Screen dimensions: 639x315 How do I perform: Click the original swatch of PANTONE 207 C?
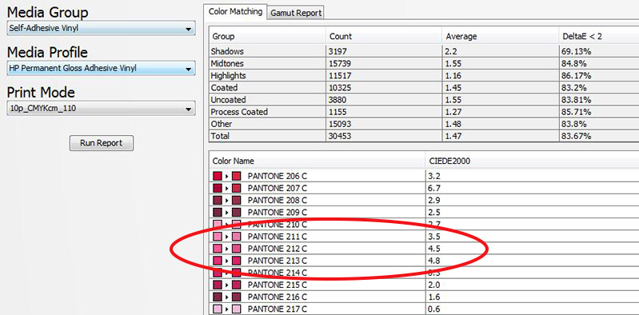(x=218, y=188)
